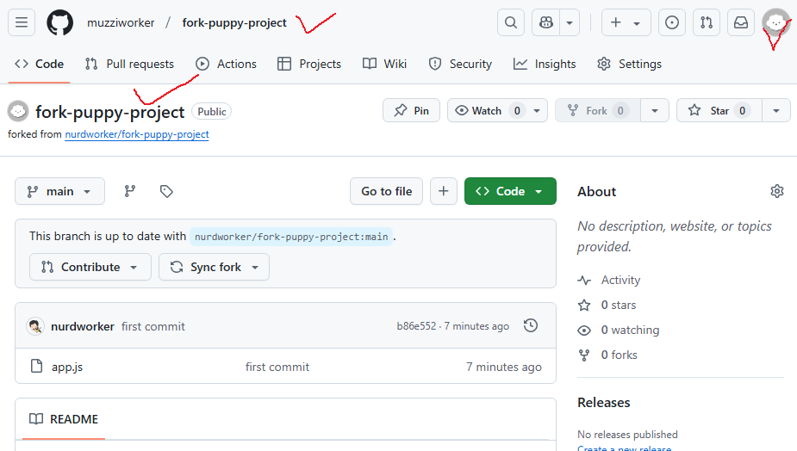Open the nurdworker author link
The image size is (797, 451).
83,326
